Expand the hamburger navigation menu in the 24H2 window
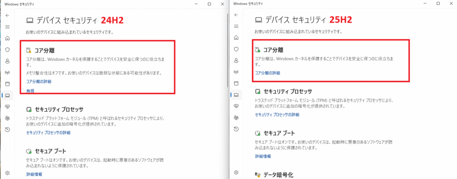Image resolution: width=457 pixels, height=179 pixels. click(x=7, y=27)
